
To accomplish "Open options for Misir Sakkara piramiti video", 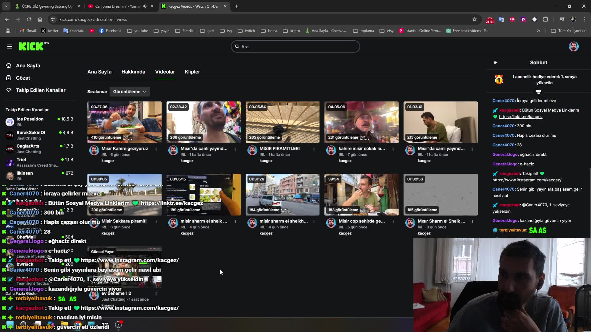I will (156, 221).
